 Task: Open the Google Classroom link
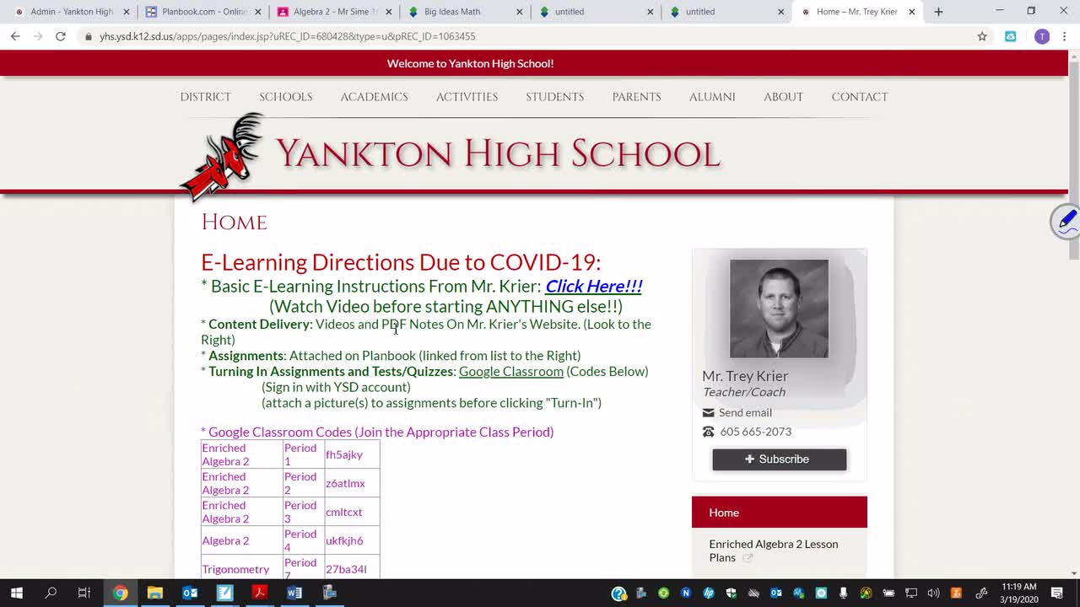point(510,371)
